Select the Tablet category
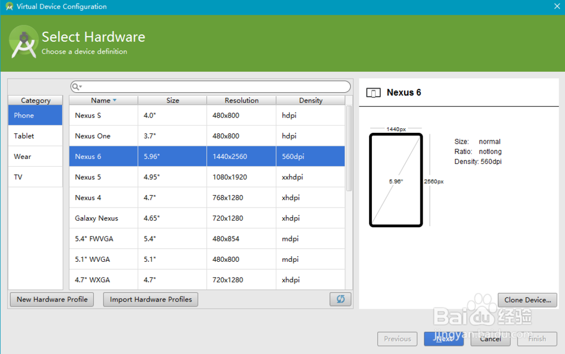565x354 pixels. [x=35, y=136]
